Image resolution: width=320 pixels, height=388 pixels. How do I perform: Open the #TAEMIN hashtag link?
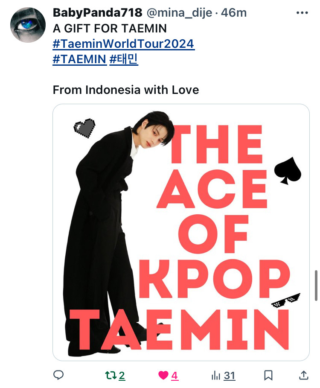click(80, 59)
